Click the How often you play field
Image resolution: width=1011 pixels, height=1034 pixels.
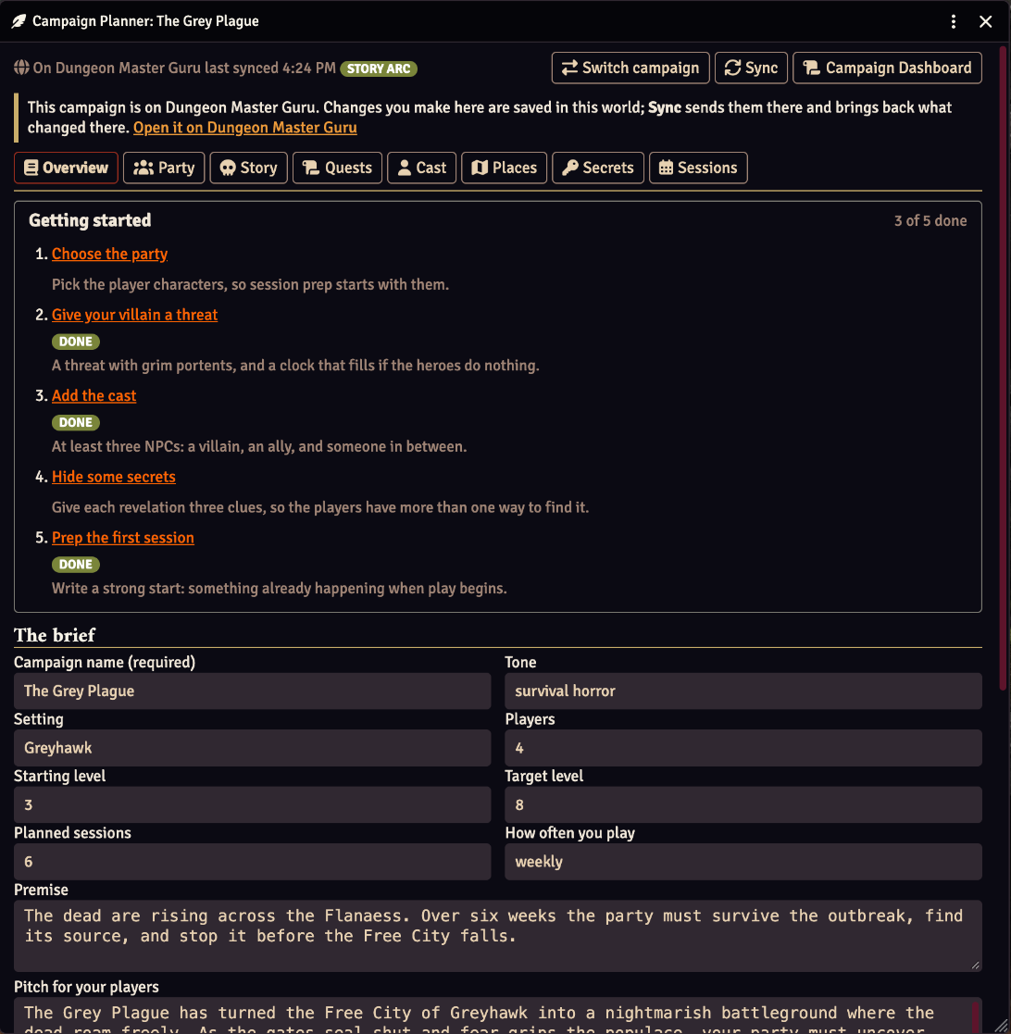coord(743,861)
